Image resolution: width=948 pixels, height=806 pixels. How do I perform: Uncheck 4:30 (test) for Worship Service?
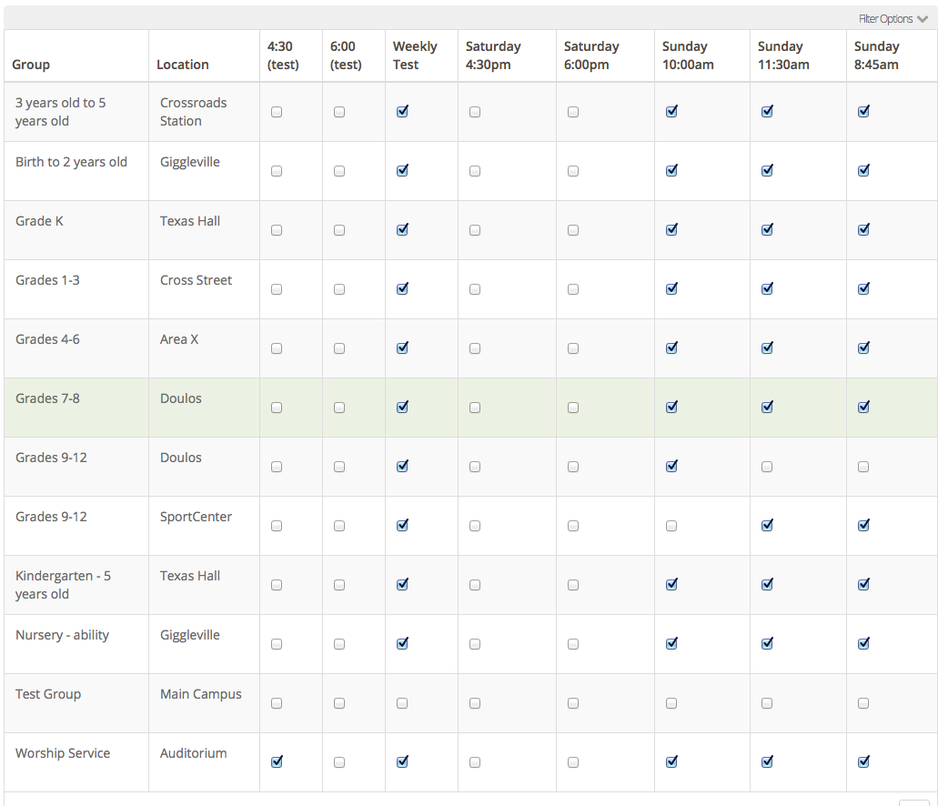coord(276,761)
